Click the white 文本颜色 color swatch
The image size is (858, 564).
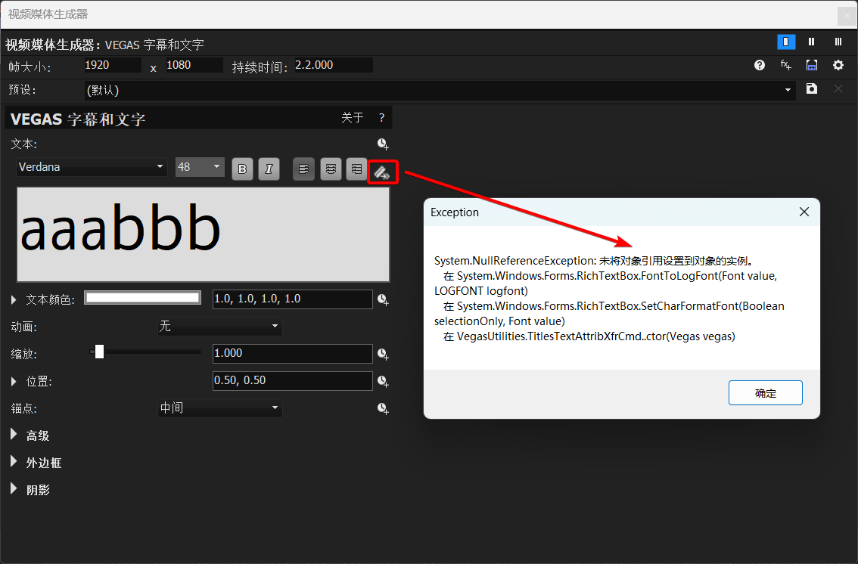(x=142, y=299)
